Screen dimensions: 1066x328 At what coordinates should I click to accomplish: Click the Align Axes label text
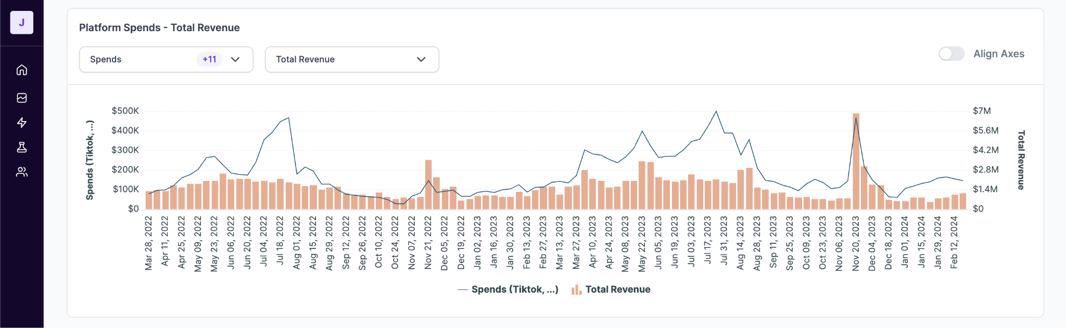pos(998,54)
